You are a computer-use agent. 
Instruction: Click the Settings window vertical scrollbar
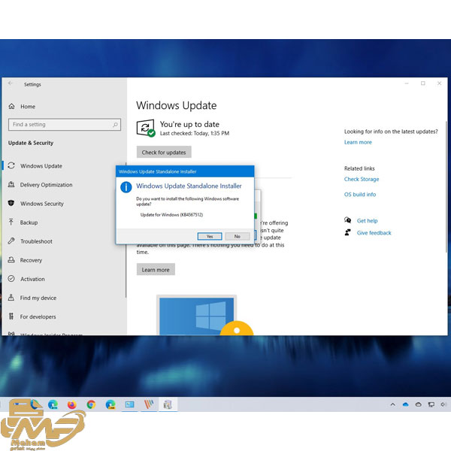446,187
